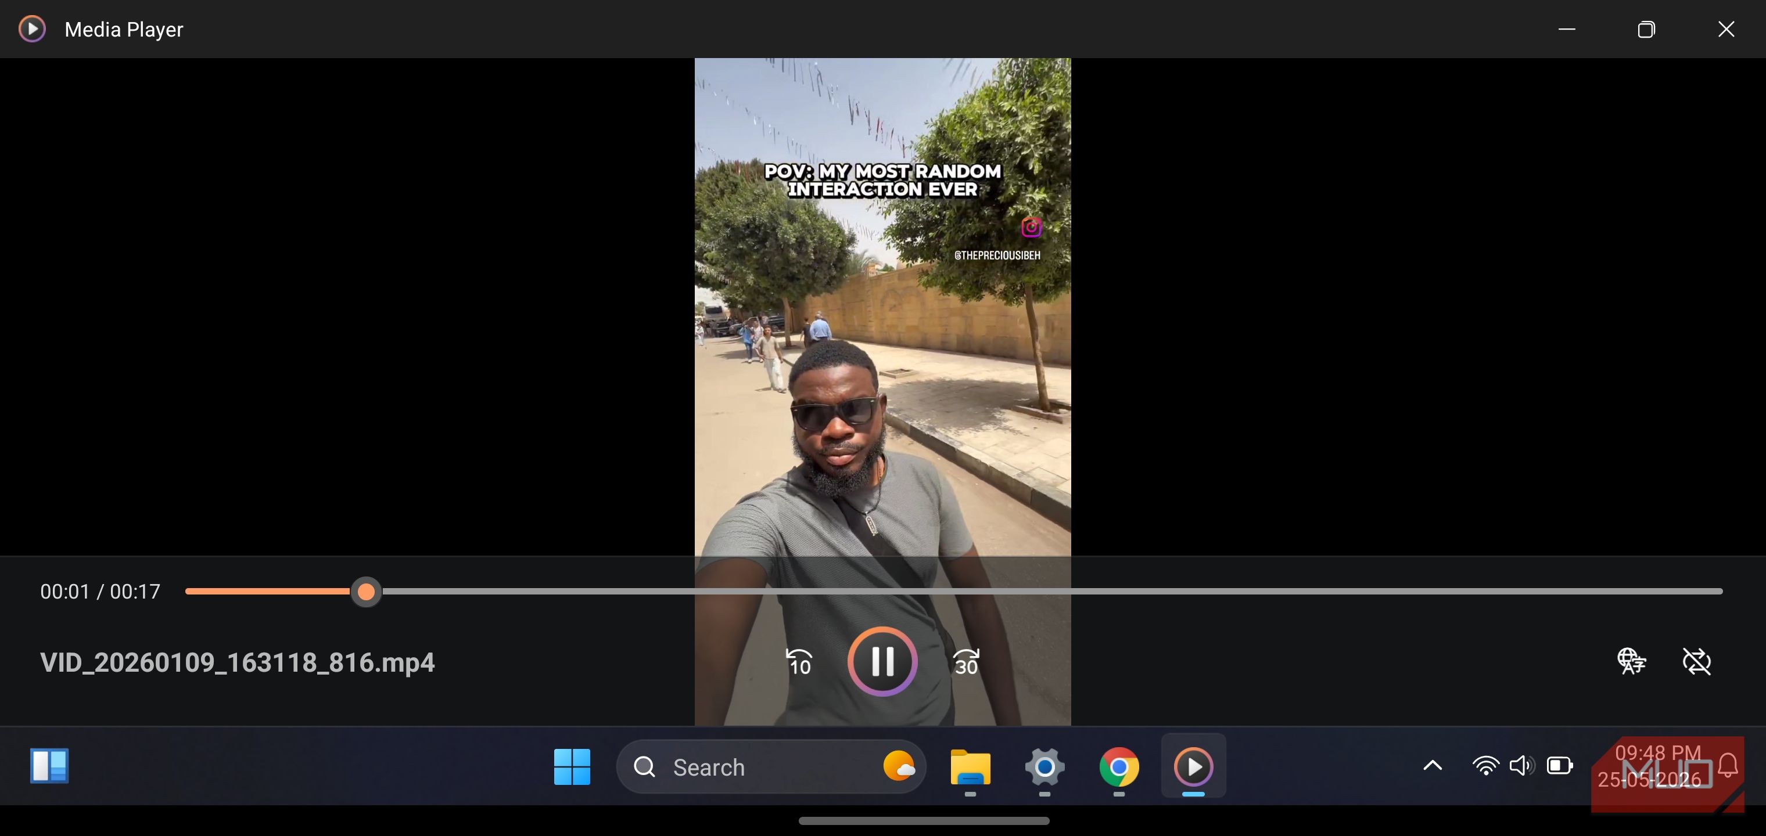Open the Widgets panel icon

coord(49,765)
